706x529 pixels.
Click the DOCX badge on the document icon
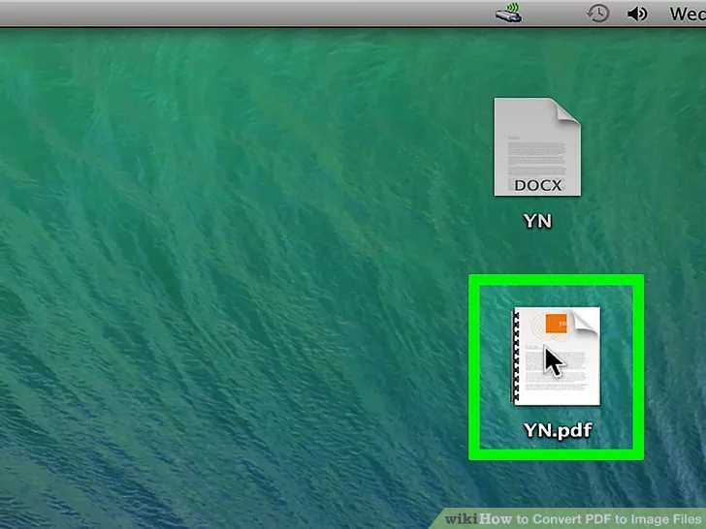tap(537, 184)
